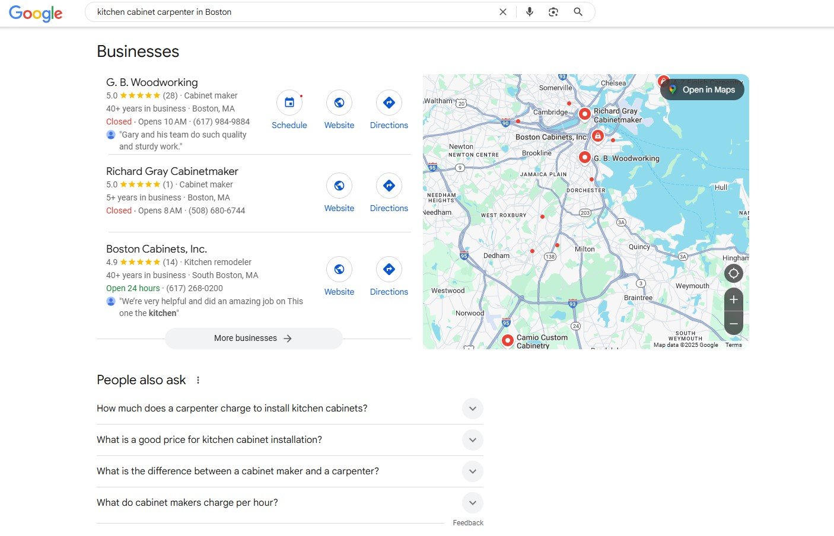This screenshot has height=536, width=834.
Task: Click the Terms link on the map
Action: [x=733, y=345]
